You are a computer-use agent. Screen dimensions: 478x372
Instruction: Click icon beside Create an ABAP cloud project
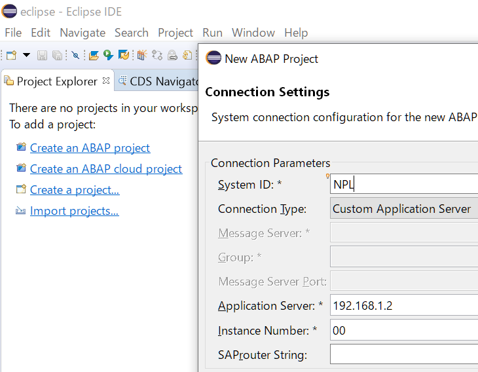[21, 168]
